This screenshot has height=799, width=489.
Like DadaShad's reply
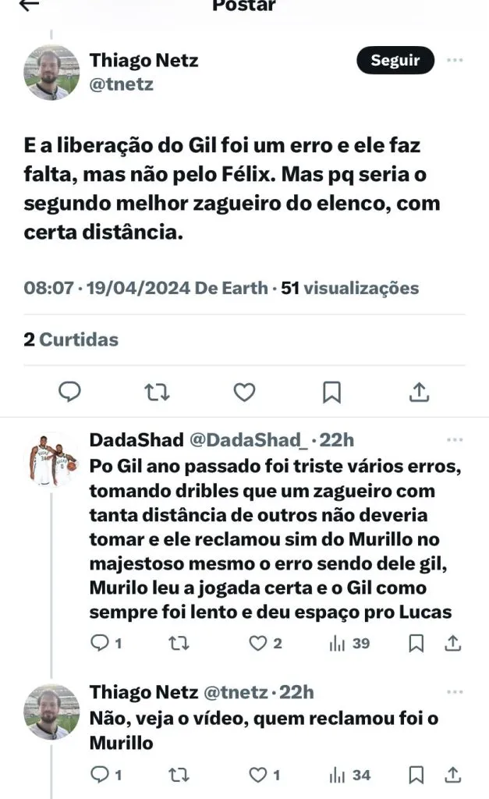[x=258, y=643]
